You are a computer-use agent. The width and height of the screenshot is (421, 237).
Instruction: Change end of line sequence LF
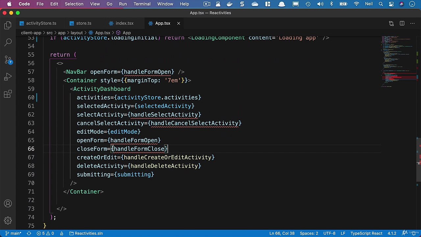(x=343, y=233)
